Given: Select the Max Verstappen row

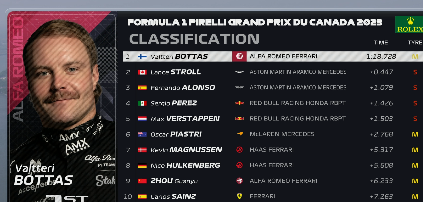Looking at the screenshot, I should tap(273, 119).
